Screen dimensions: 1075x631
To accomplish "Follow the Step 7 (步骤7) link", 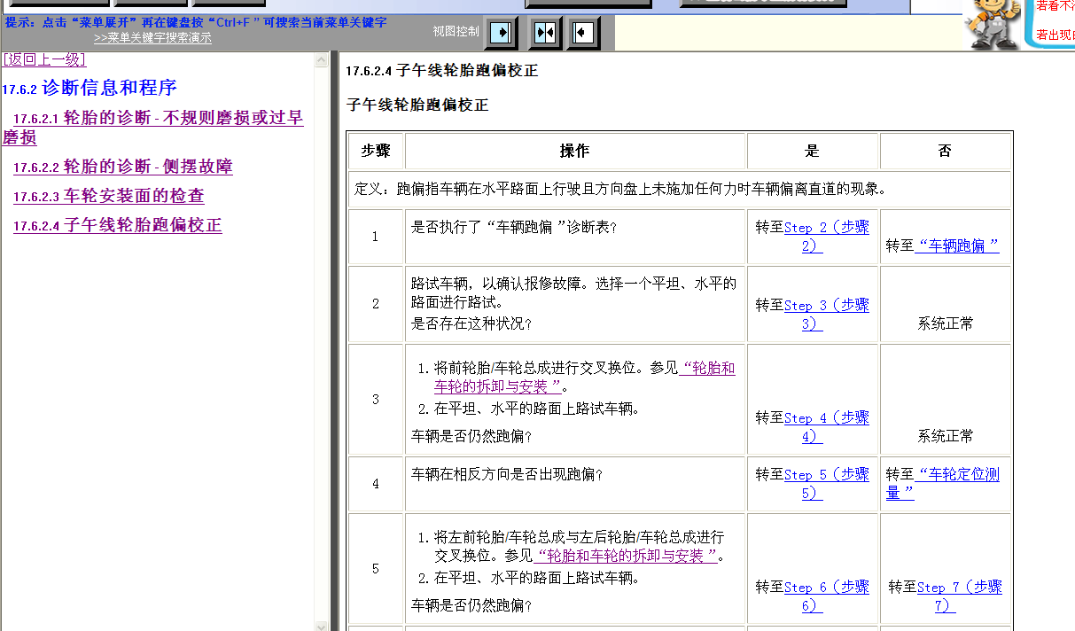I will (x=960, y=596).
